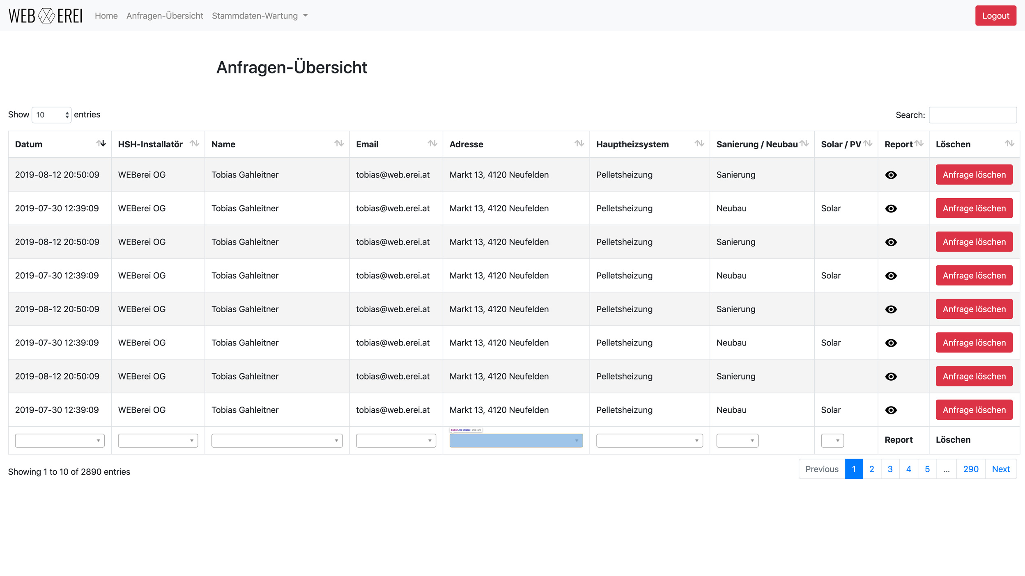Viewport: 1025px width, 576px height.
Task: Click the Anfragen-Übersicht page heading
Action: coord(292,67)
